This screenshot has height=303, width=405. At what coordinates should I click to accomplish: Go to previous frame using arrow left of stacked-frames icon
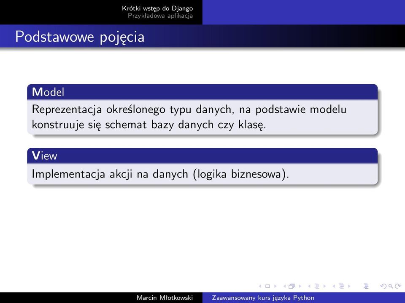pyautogui.click(x=284, y=286)
